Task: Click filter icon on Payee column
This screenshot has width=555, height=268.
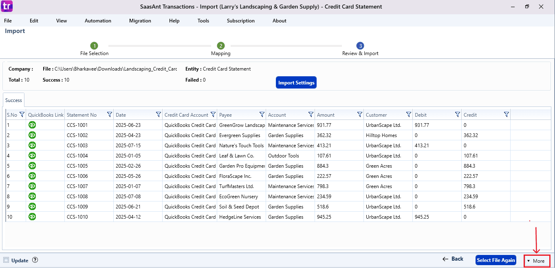Action: 262,115
